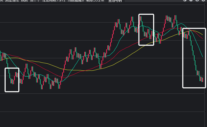Click the third round icon at top-right
Viewport: 207px width, 127px height.
coord(197,1)
